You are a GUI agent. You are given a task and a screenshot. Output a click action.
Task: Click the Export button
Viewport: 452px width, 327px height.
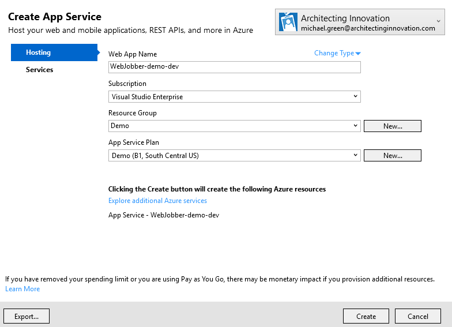tap(27, 316)
